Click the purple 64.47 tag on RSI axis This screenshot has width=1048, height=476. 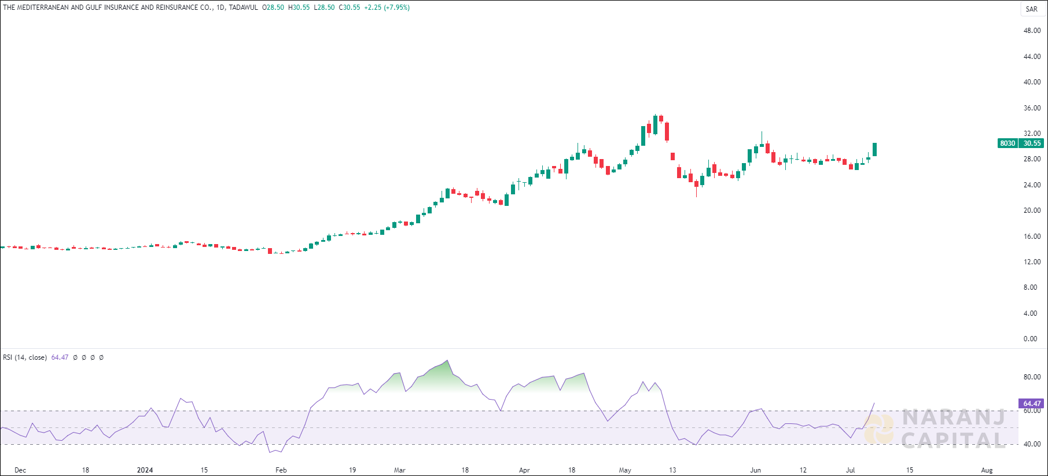pyautogui.click(x=1031, y=404)
